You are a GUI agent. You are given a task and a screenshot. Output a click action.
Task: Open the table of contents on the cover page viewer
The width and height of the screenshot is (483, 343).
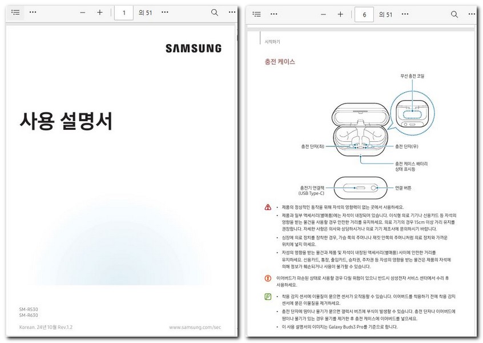click(x=15, y=12)
